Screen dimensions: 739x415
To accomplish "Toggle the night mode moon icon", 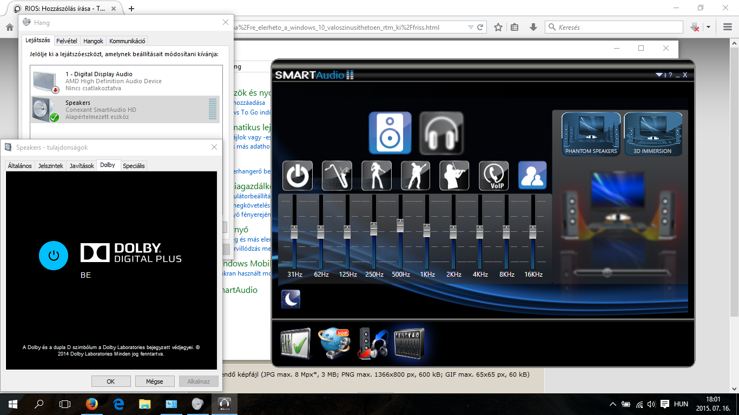I will point(291,299).
